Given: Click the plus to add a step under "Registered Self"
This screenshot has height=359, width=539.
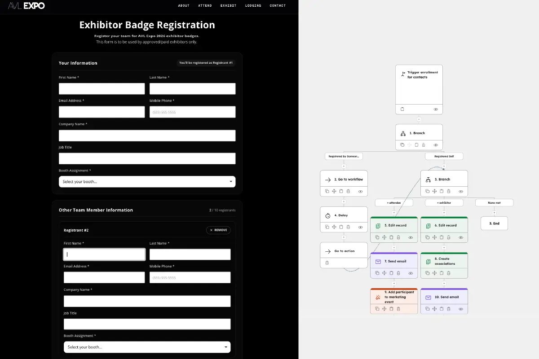Looking at the screenshot, I should (x=444, y=165).
